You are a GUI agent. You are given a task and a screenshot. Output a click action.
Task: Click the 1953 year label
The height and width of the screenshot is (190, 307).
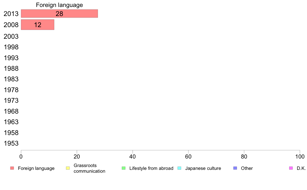pyautogui.click(x=11, y=144)
